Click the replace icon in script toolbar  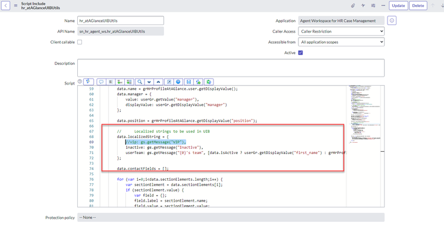point(120,81)
